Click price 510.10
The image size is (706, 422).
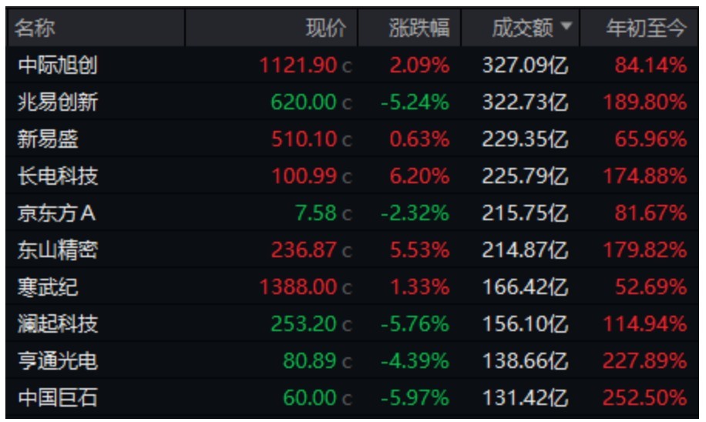(x=304, y=139)
